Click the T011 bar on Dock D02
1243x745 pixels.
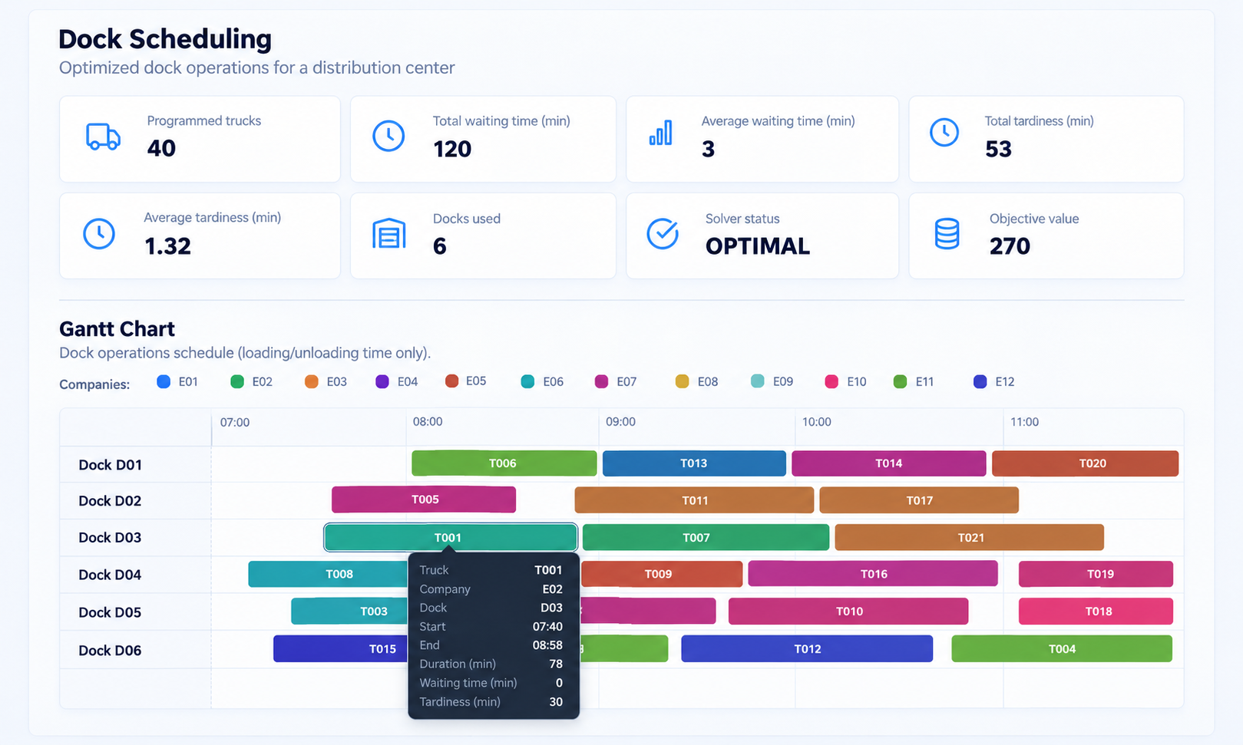pos(694,500)
